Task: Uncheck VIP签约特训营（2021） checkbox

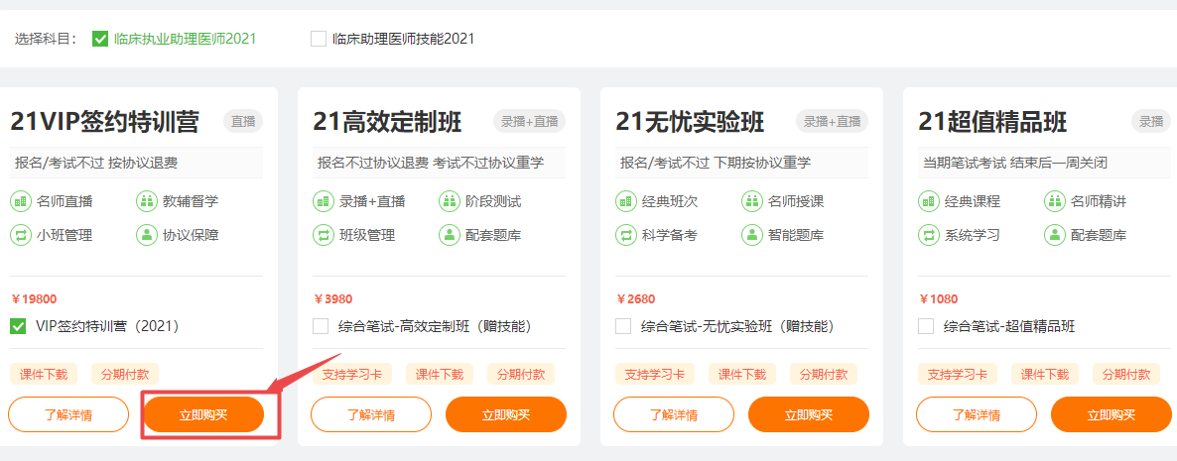Action: coord(18,326)
